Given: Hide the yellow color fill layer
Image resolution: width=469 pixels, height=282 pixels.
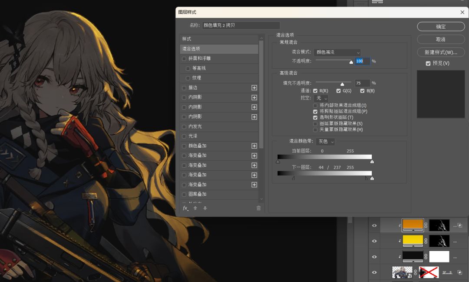Looking at the screenshot, I should 374,241.
